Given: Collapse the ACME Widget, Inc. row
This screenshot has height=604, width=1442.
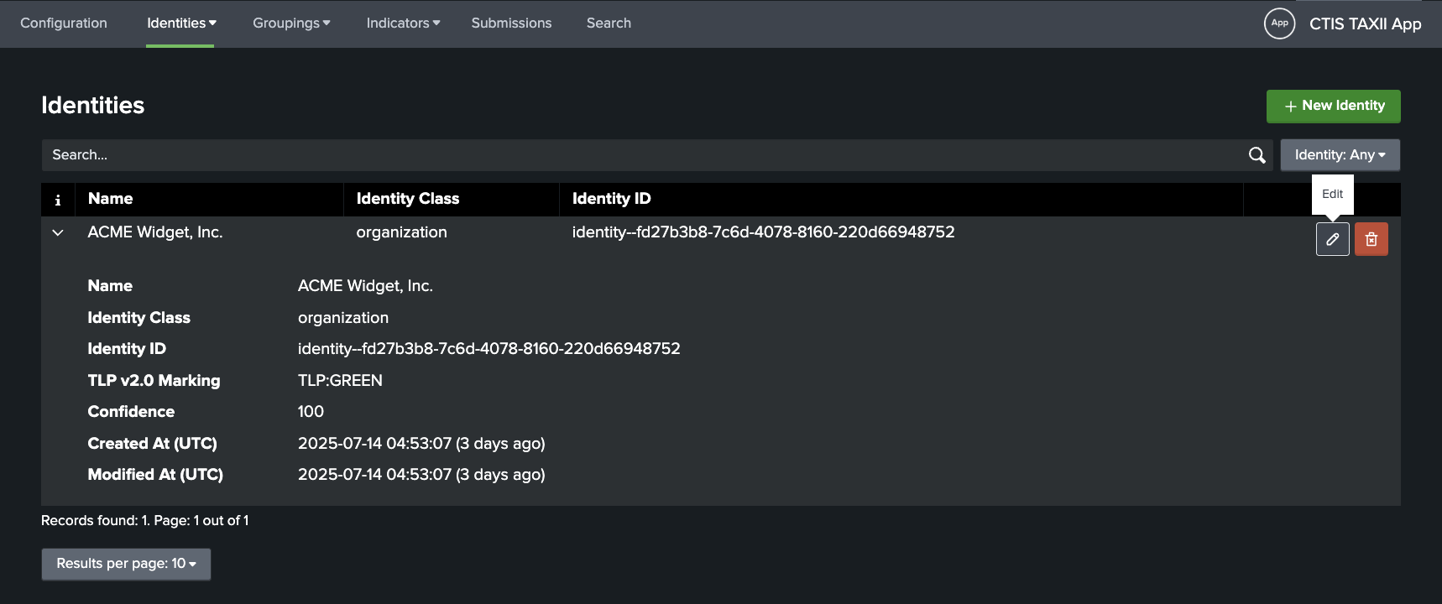Looking at the screenshot, I should click(x=58, y=232).
